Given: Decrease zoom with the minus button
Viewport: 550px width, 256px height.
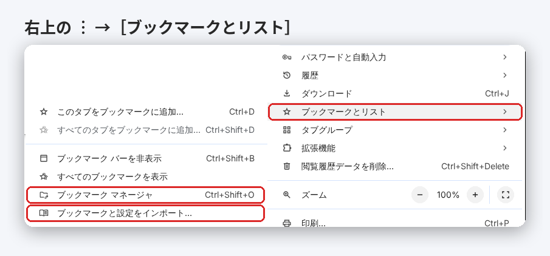Looking at the screenshot, I should (420, 195).
